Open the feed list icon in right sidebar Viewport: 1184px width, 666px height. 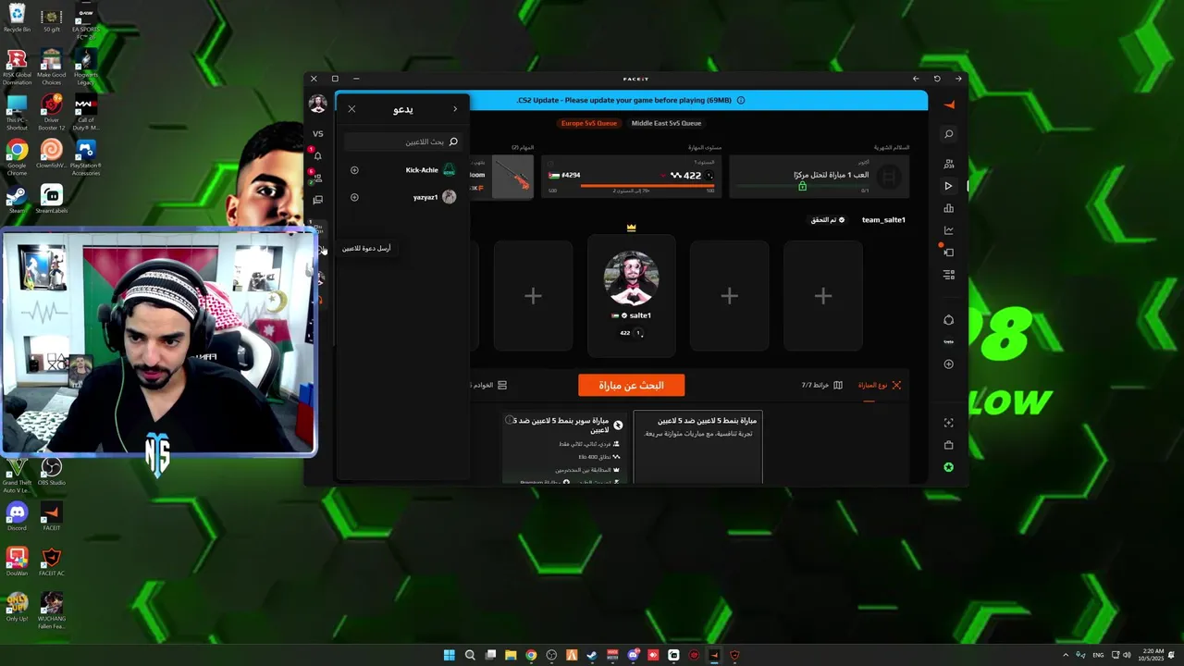pyautogui.click(x=948, y=275)
